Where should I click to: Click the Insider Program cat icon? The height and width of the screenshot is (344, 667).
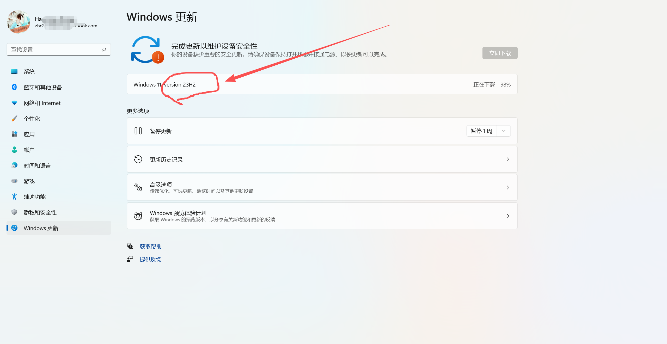click(138, 216)
